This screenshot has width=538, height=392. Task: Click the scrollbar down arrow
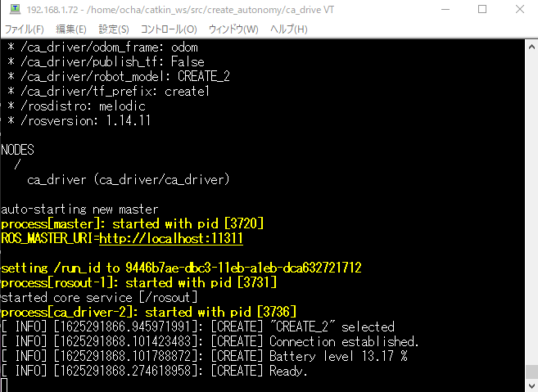point(531,384)
